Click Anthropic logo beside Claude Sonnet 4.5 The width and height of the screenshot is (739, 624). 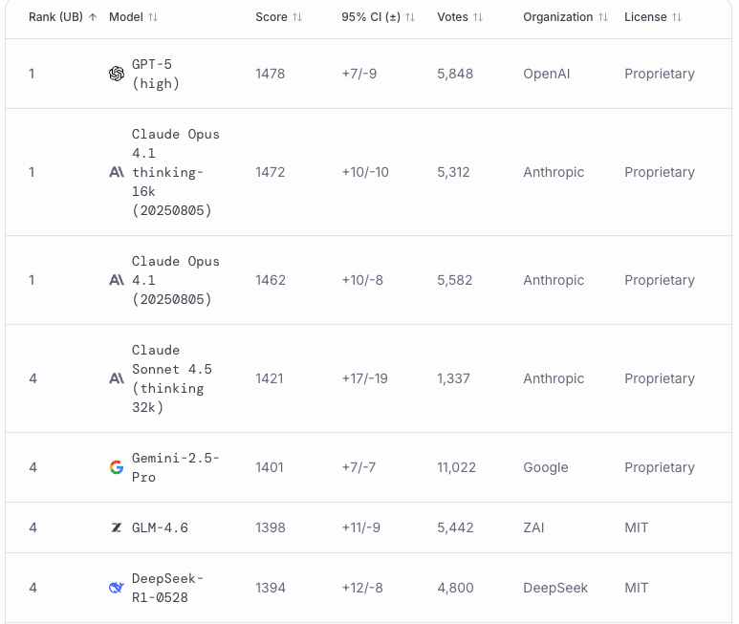pyautogui.click(x=117, y=378)
